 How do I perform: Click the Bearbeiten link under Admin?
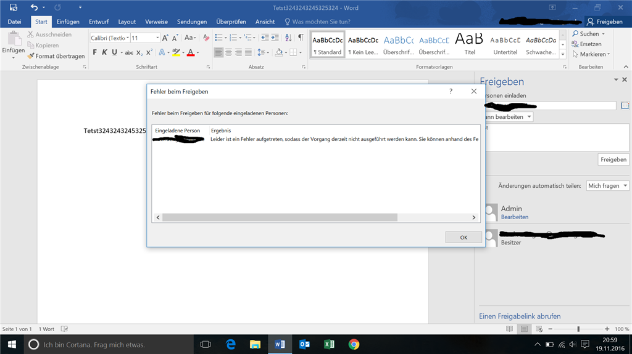pos(515,217)
